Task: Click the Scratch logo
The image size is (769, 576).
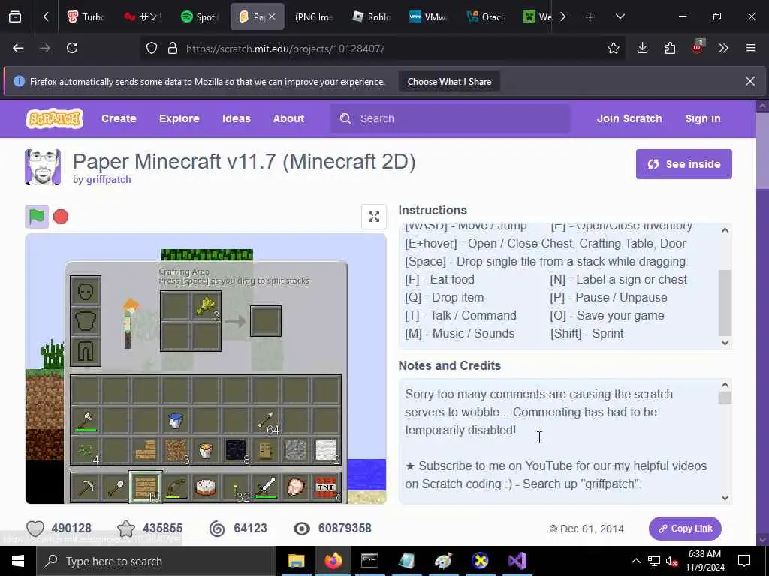Action: click(54, 118)
